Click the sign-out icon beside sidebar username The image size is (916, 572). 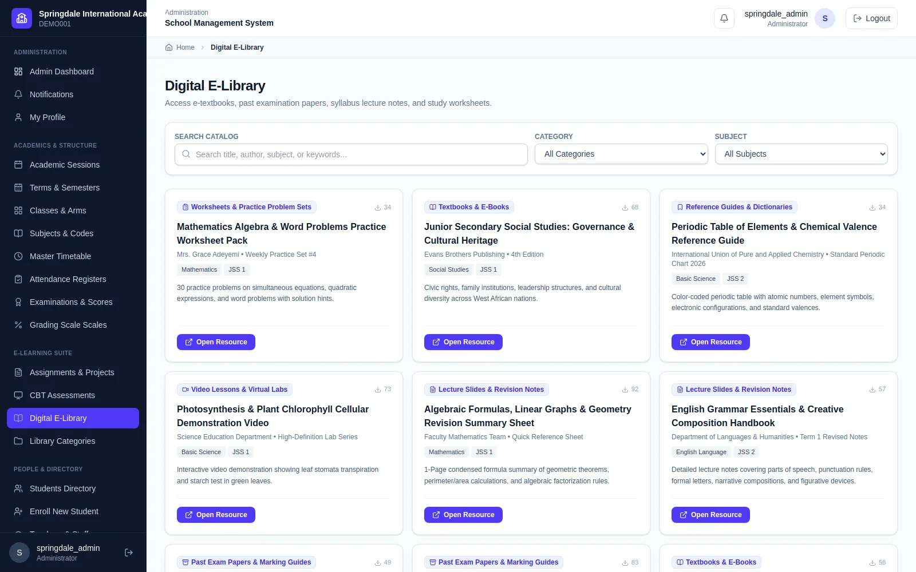click(x=129, y=553)
